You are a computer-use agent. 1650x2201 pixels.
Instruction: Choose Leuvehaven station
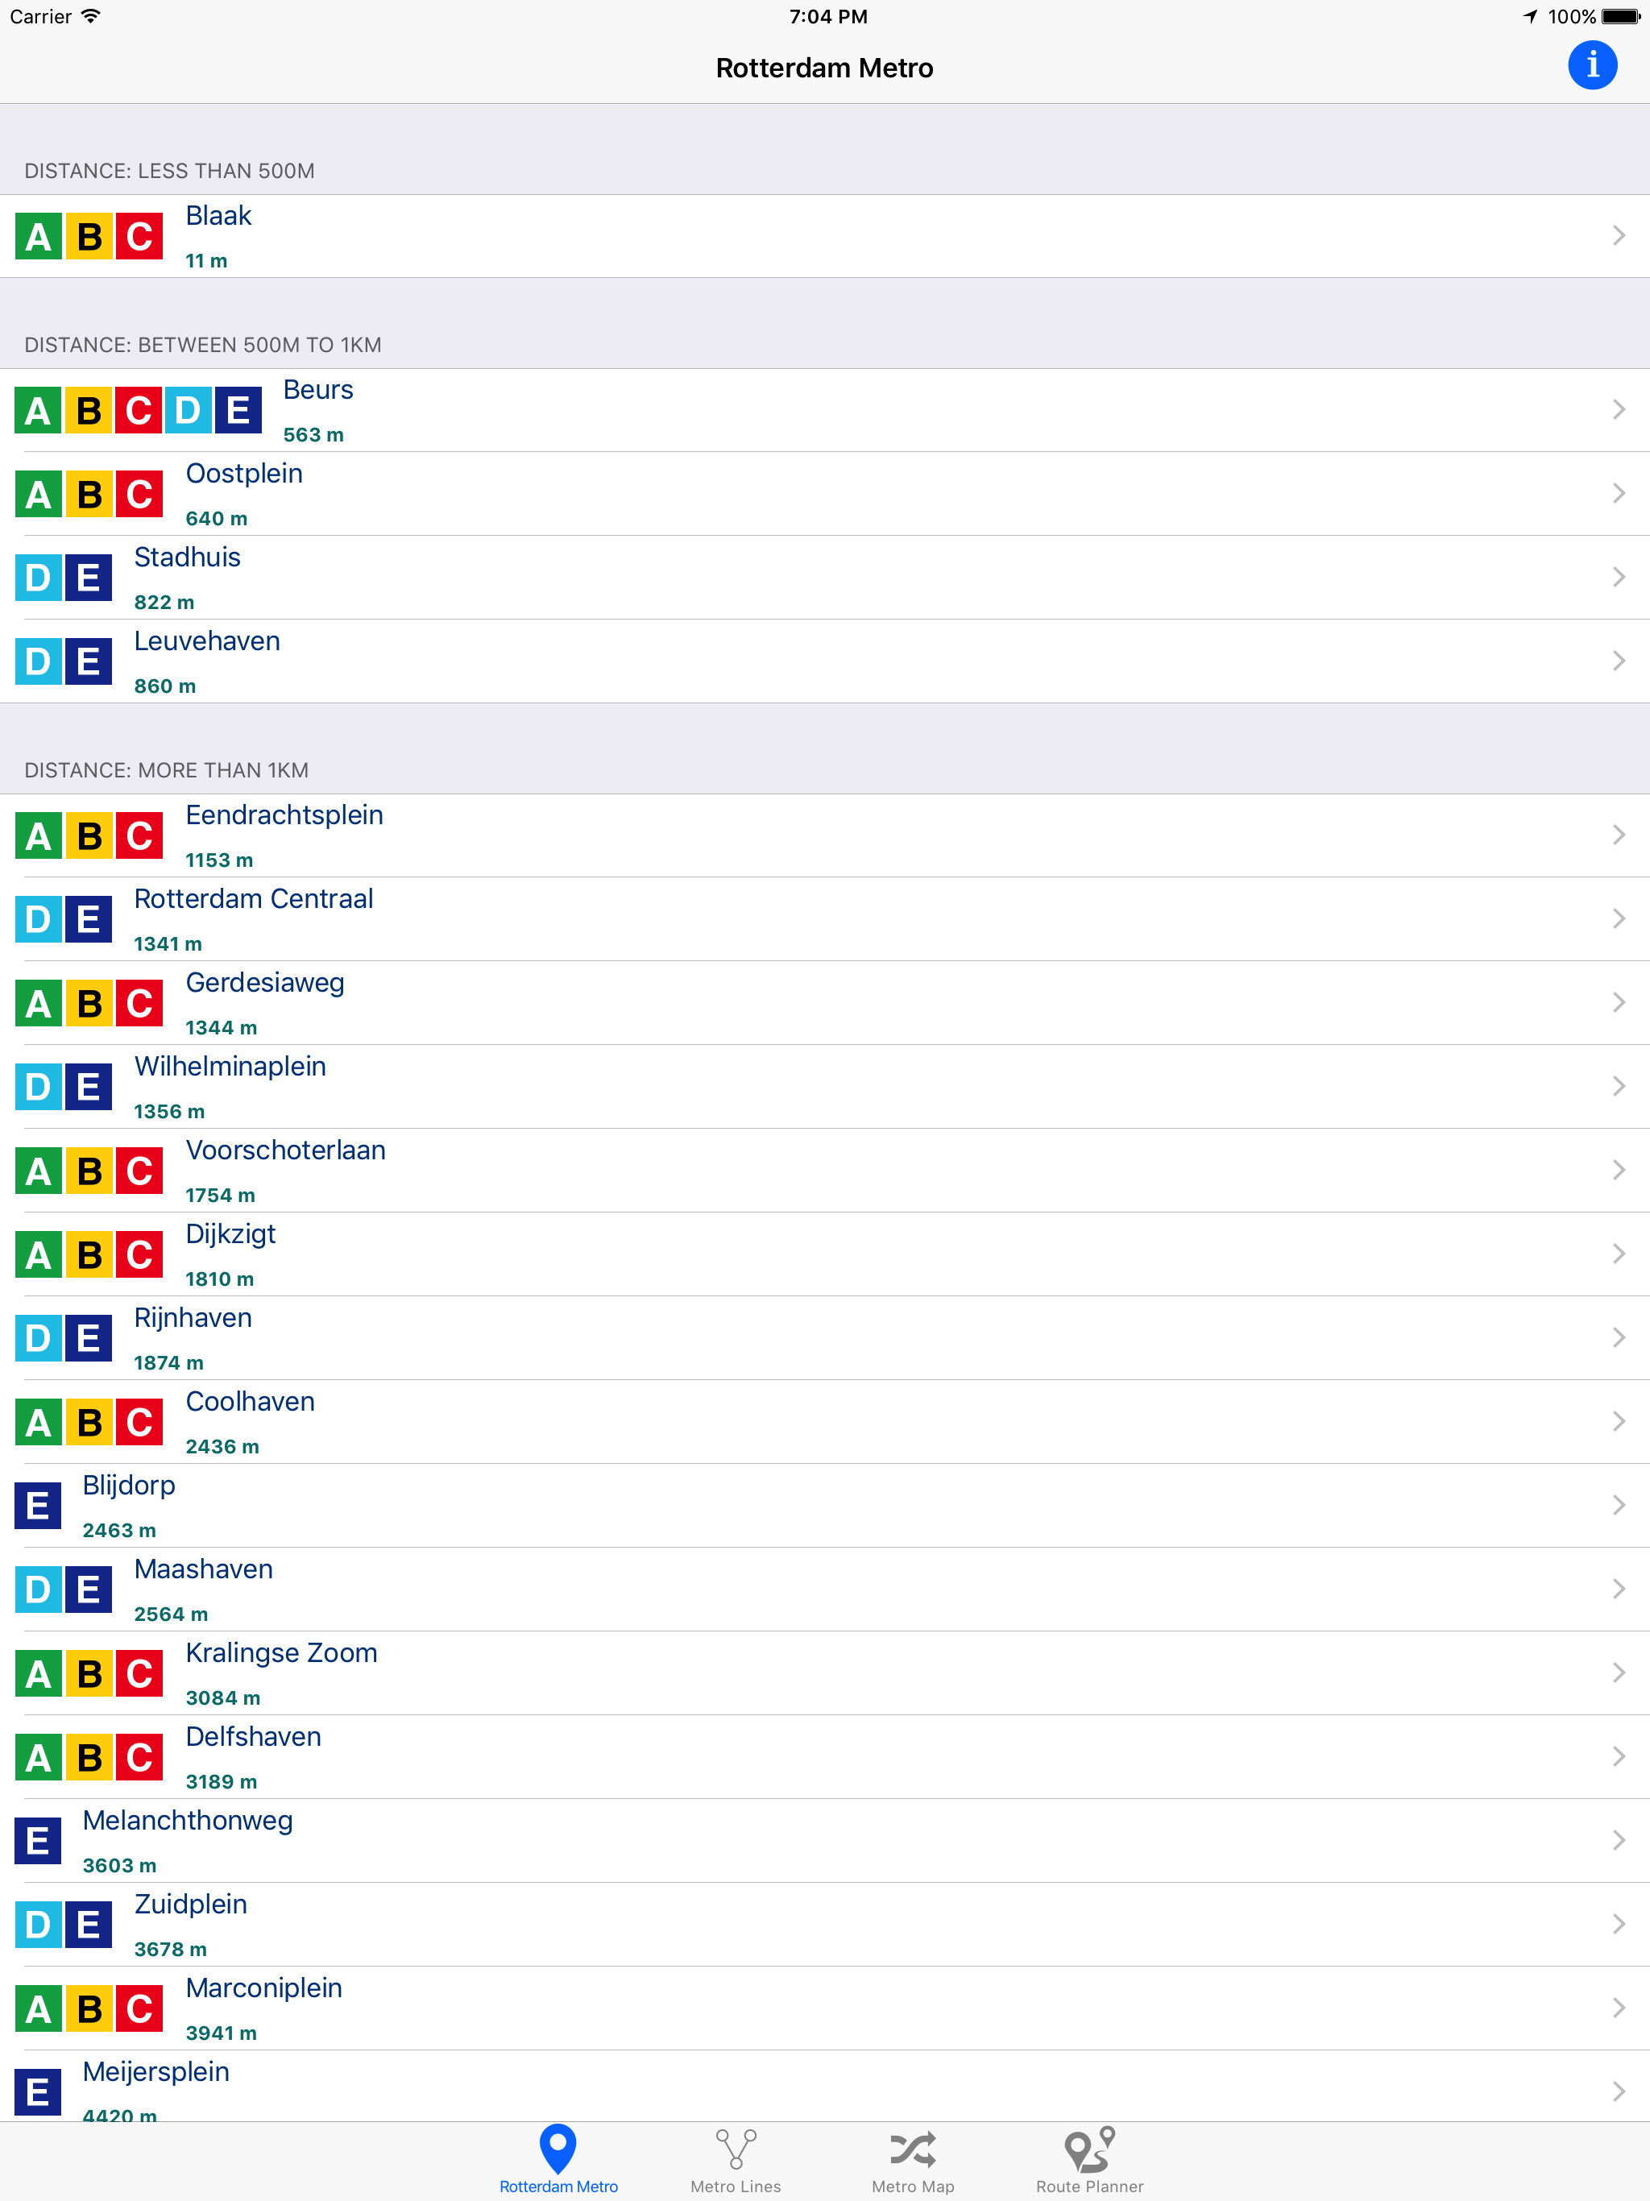tap(825, 661)
